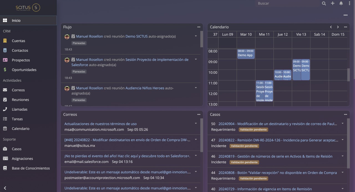Click the SCITUS logo
The image size is (355, 192).
[28, 8]
